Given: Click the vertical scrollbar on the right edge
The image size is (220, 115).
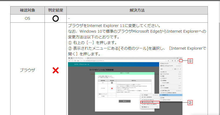Looking at the screenshot, I should click(218, 54).
